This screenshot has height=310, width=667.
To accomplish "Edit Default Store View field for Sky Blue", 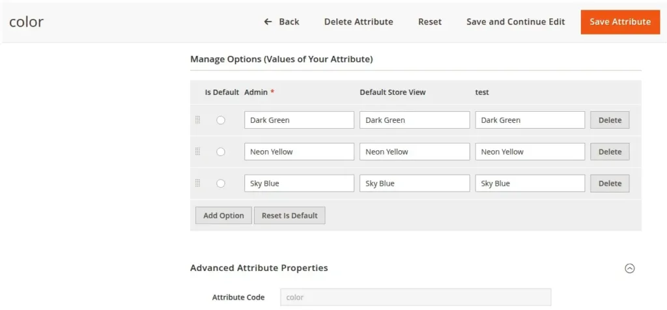I will pyautogui.click(x=415, y=183).
